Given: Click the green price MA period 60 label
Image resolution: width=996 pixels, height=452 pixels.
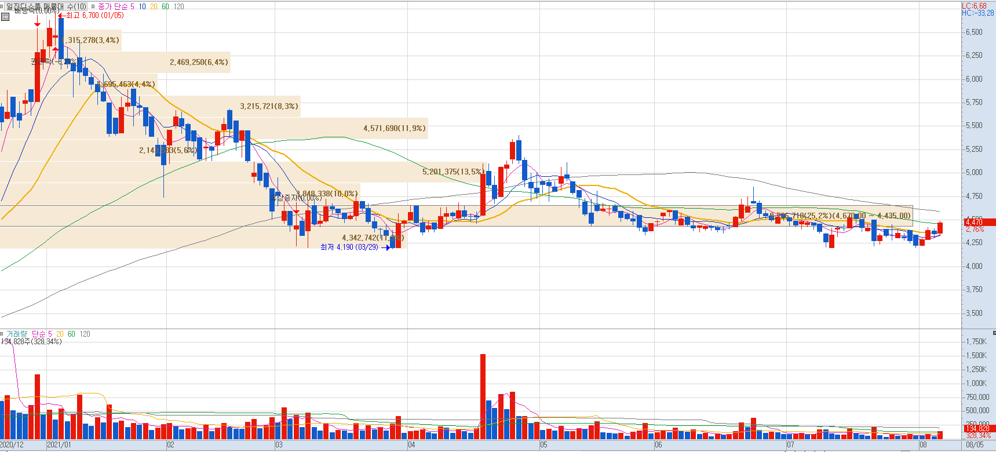Looking at the screenshot, I should (x=165, y=6).
